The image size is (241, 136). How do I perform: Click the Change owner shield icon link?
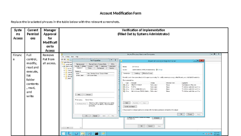tap(158, 70)
